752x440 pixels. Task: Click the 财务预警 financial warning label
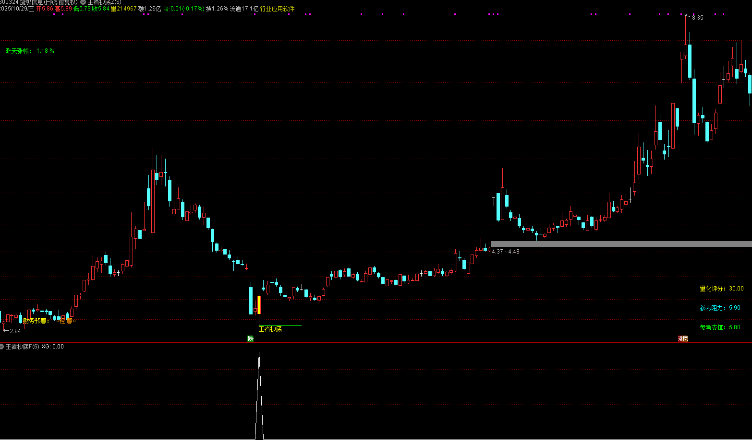click(36, 321)
